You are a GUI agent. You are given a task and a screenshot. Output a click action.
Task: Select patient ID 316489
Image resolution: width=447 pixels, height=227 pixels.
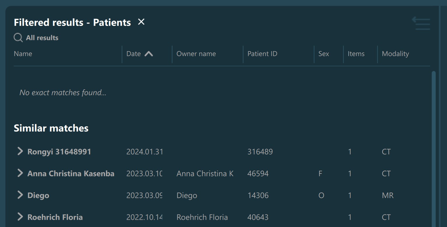(260, 152)
